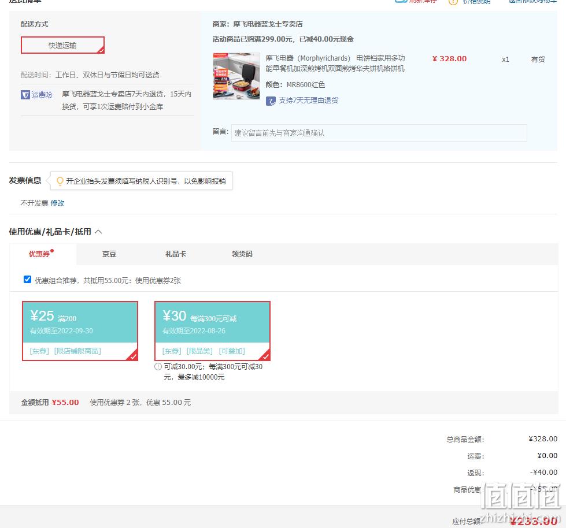Screen dimensions: 566x528
Task: Click the 返现 -¥40.00 value
Action: 543,473
